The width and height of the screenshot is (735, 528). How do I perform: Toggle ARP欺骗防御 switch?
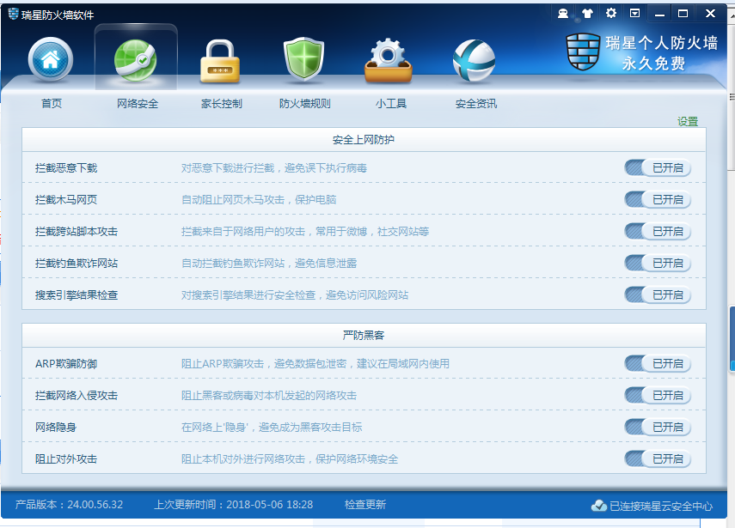658,364
